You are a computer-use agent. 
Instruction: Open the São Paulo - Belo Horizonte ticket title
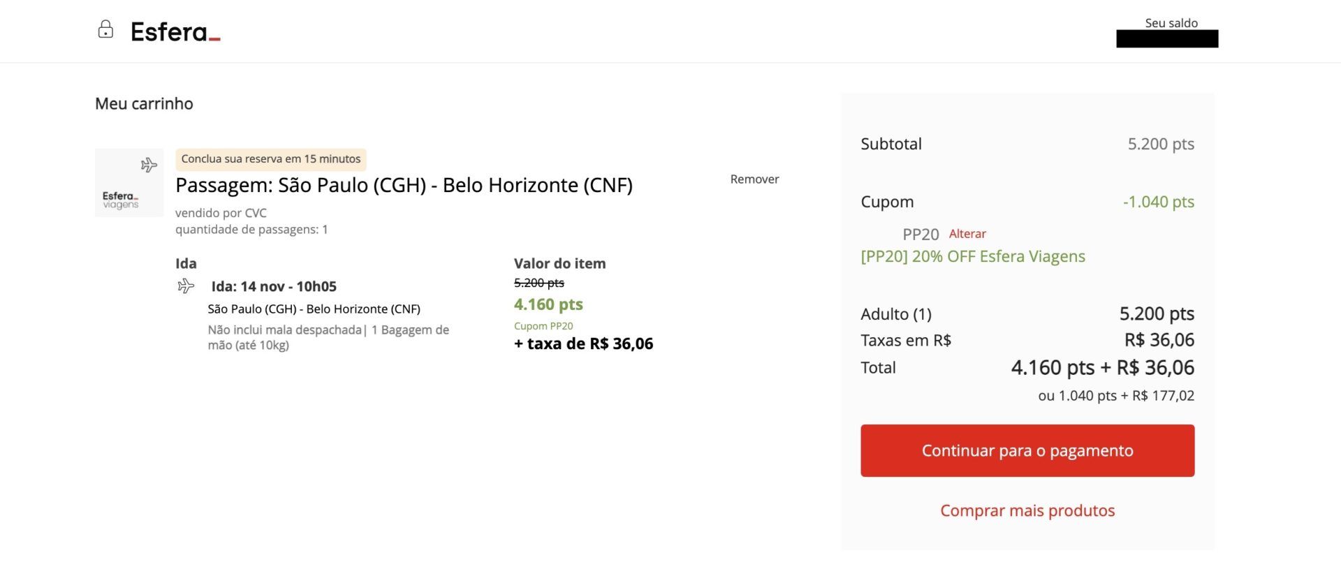[404, 185]
